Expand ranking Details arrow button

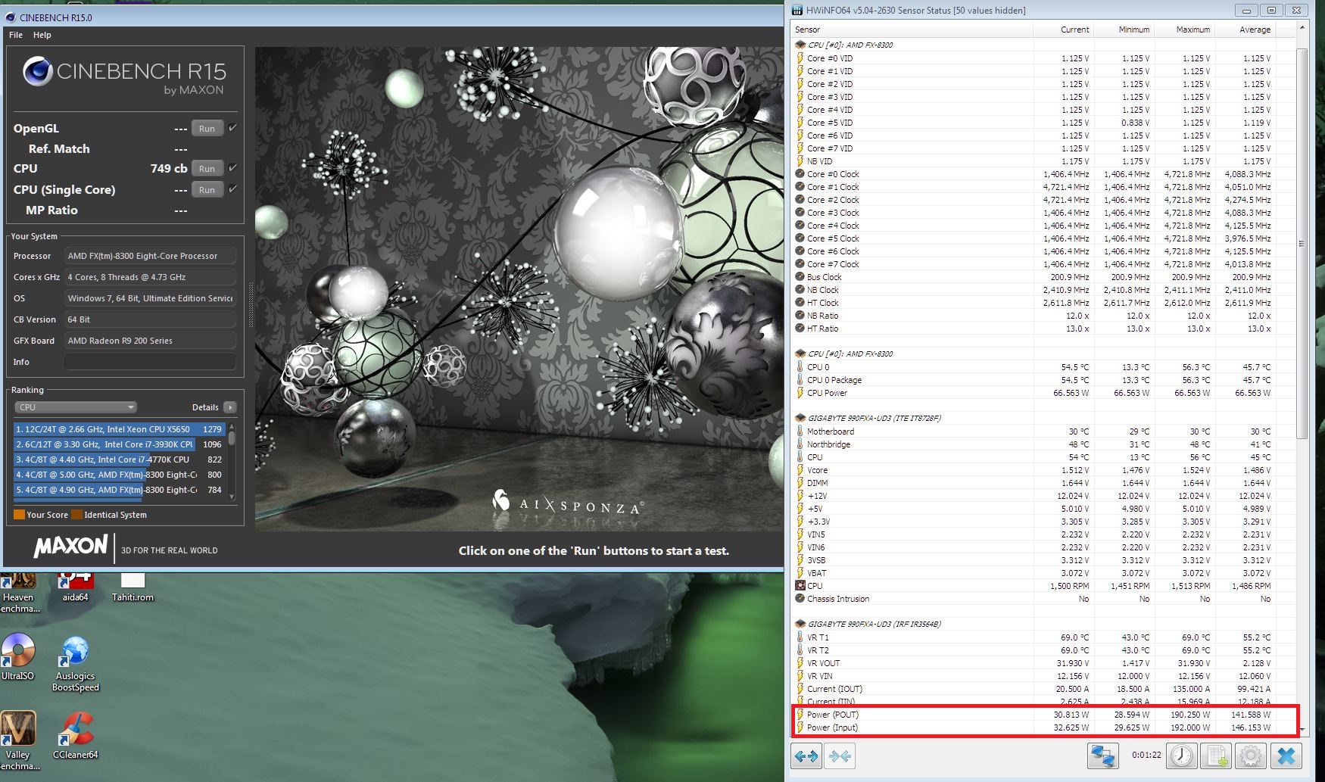pos(230,407)
